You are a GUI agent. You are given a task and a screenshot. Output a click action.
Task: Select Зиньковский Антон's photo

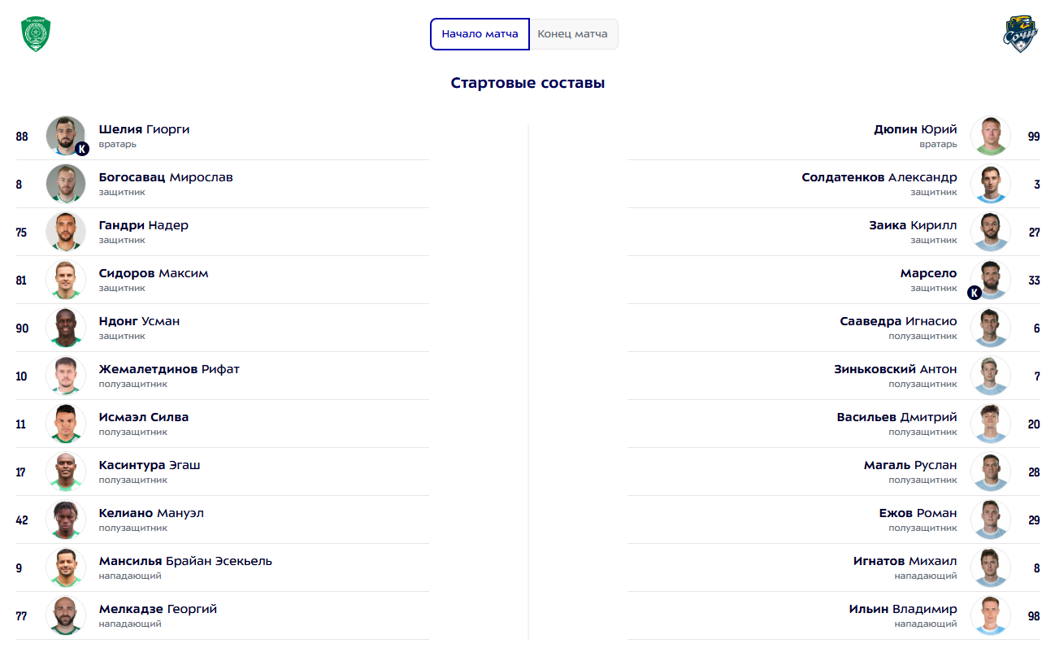tap(990, 376)
